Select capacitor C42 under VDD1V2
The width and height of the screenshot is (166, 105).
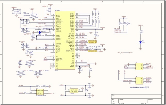pos(48,10)
